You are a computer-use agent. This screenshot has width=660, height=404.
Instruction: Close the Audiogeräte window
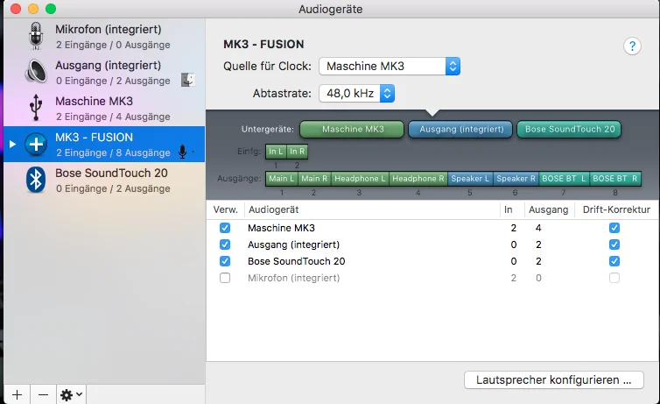(16, 9)
